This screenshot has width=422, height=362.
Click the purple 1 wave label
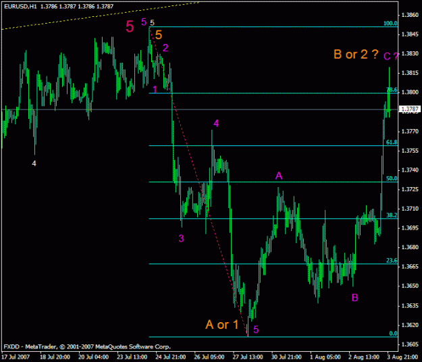tap(155, 89)
